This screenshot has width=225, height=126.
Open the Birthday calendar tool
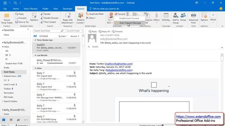[x=166, y=18]
